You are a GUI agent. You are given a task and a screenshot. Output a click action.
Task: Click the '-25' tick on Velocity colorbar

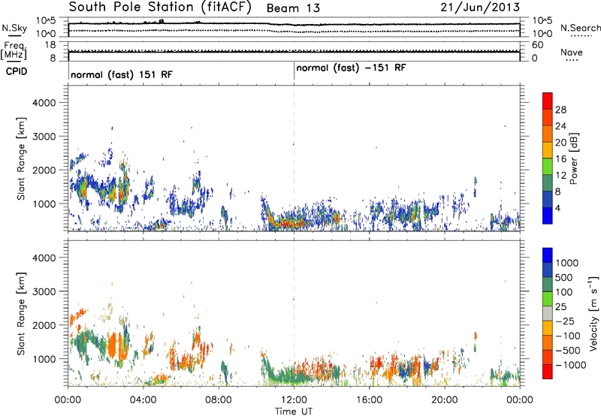pyautogui.click(x=566, y=321)
